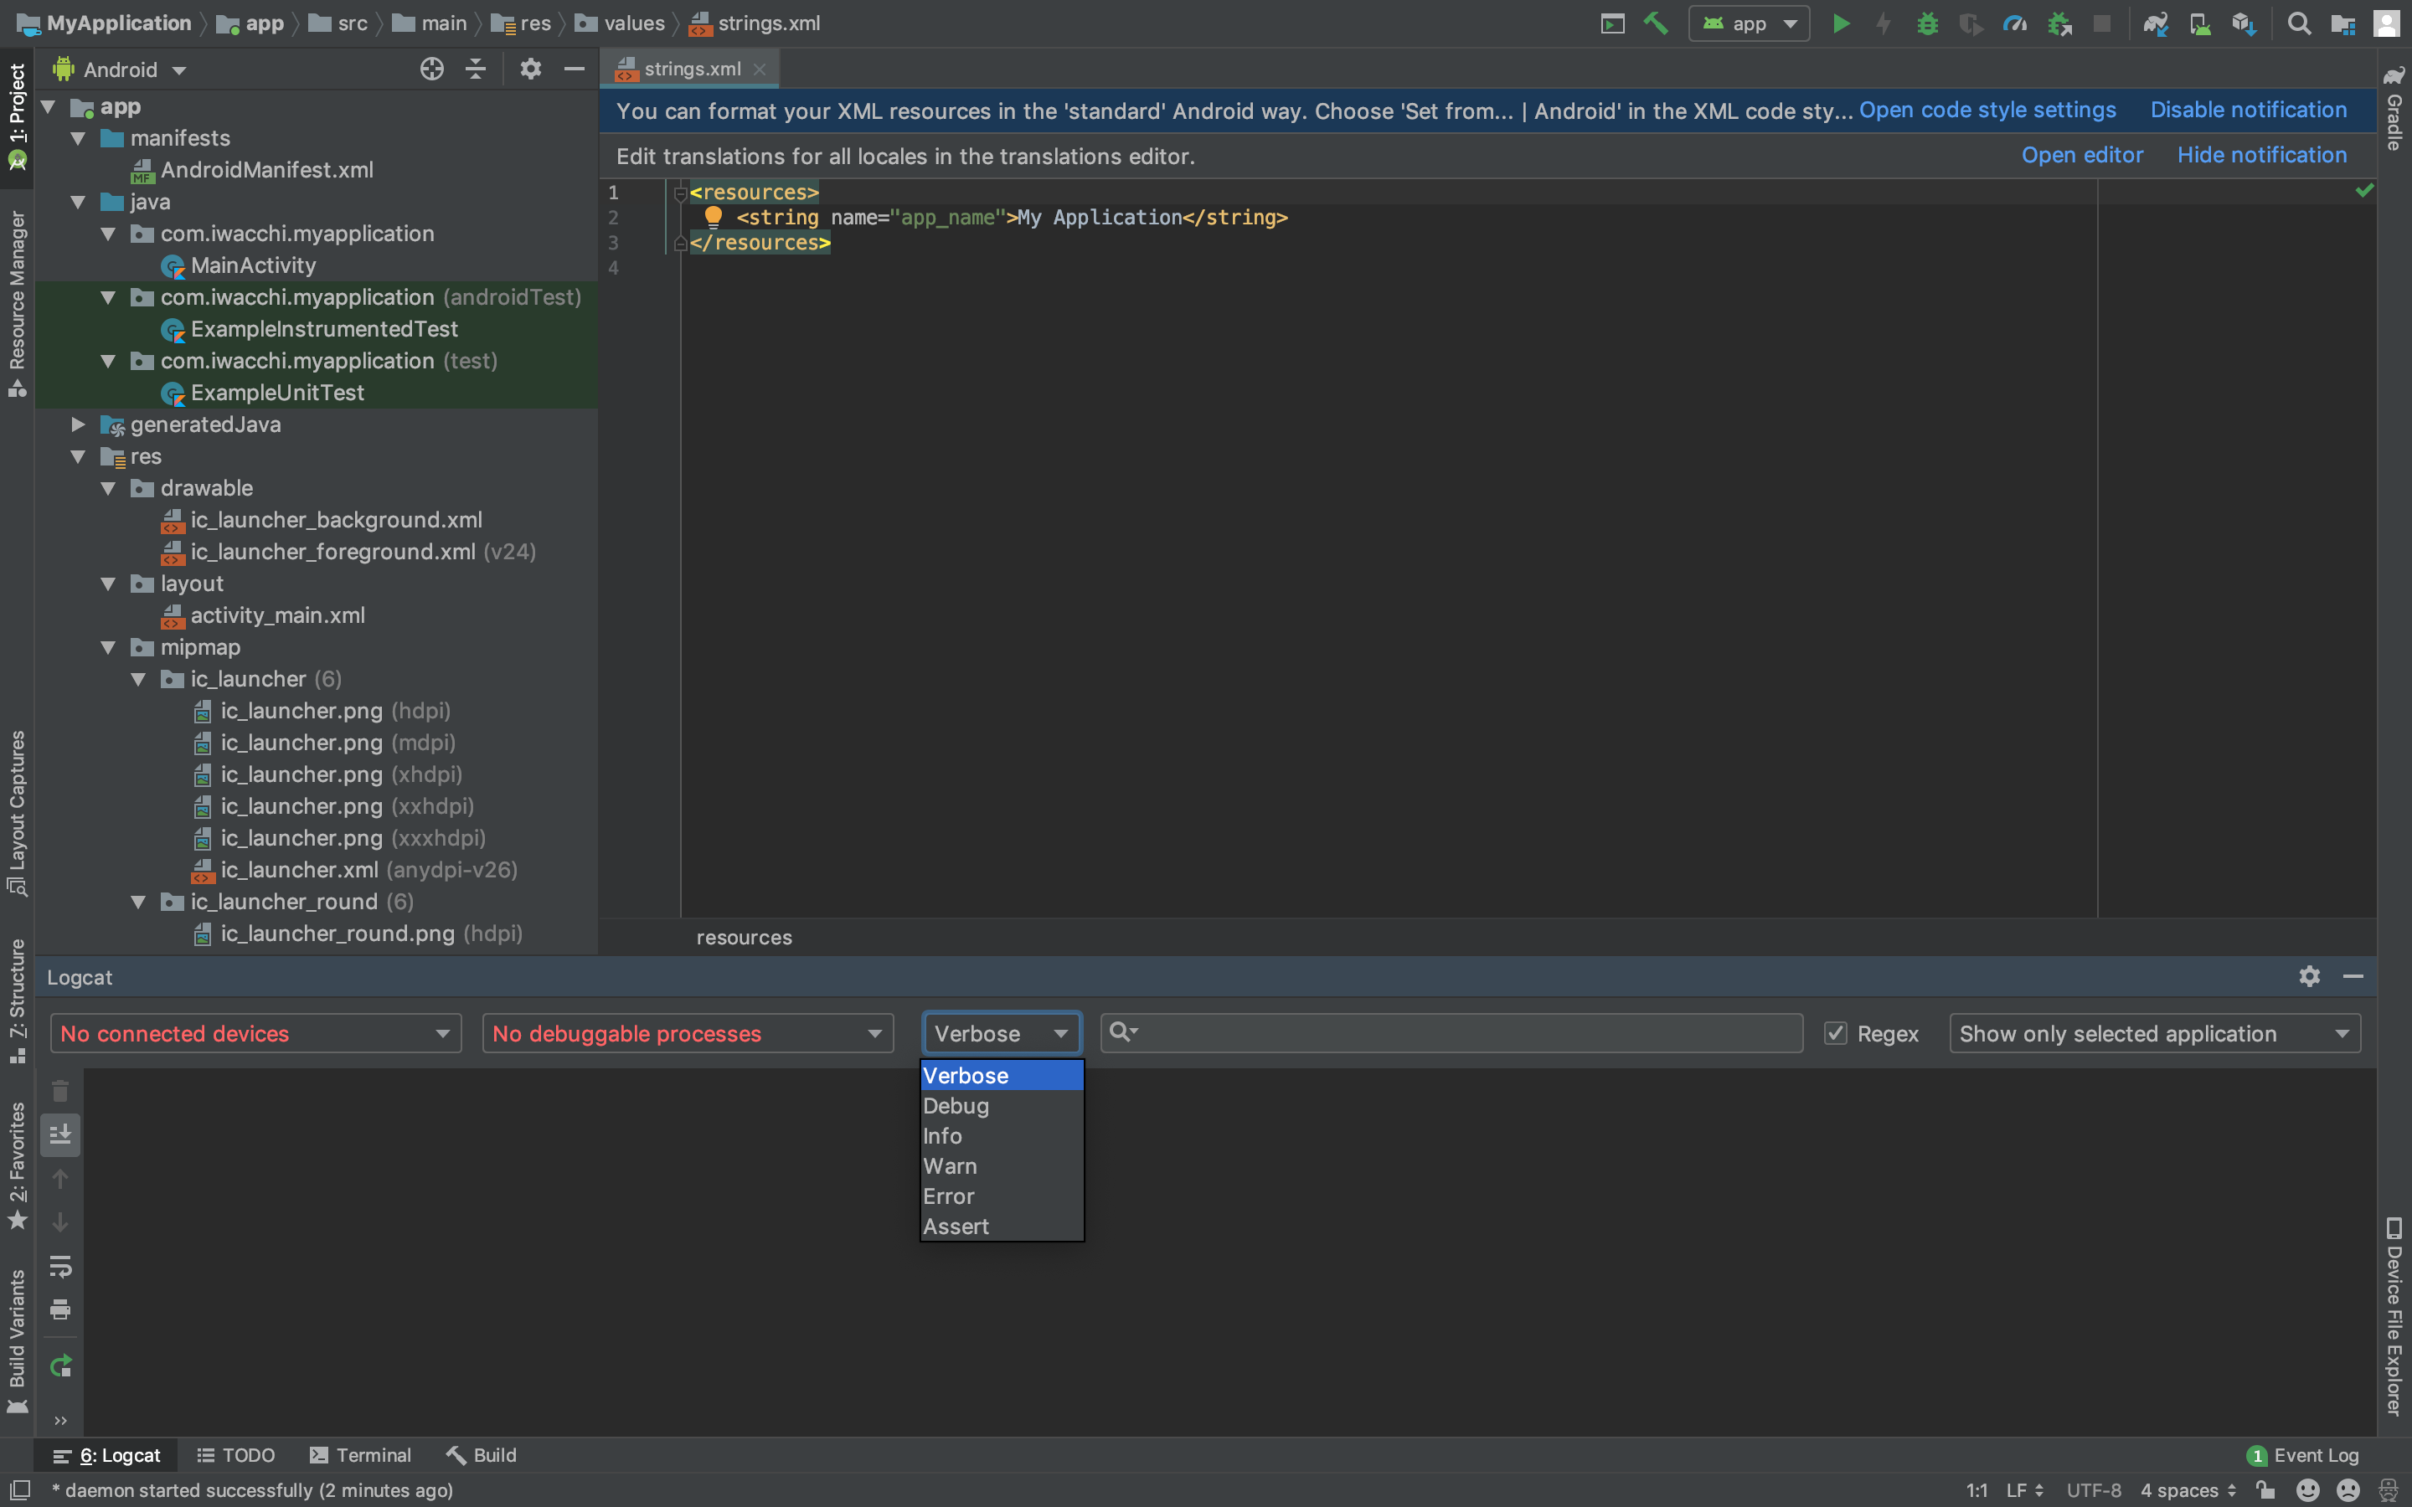Select Error from the log level list
The width and height of the screenshot is (2412, 1507).
[x=949, y=1196]
